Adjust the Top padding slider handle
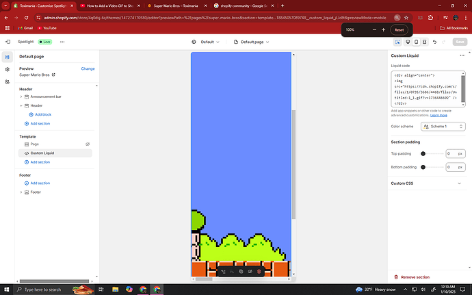 tap(423, 154)
